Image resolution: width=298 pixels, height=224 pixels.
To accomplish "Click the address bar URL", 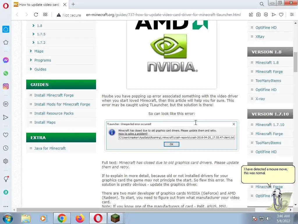I will [x=163, y=15].
